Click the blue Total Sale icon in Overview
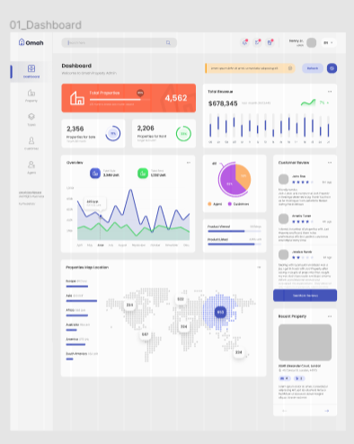Image resolution: width=354 pixels, height=444 pixels. click(x=95, y=173)
